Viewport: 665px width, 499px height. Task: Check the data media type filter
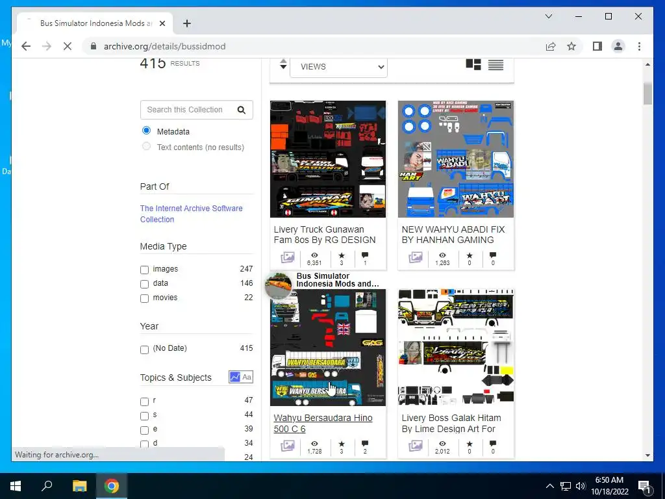click(145, 284)
